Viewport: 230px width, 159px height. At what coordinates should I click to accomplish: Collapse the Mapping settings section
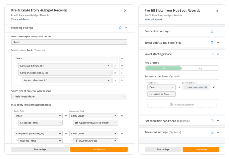[126, 28]
